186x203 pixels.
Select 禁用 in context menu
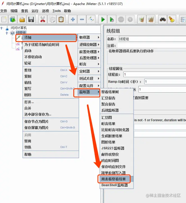click(x=51, y=141)
